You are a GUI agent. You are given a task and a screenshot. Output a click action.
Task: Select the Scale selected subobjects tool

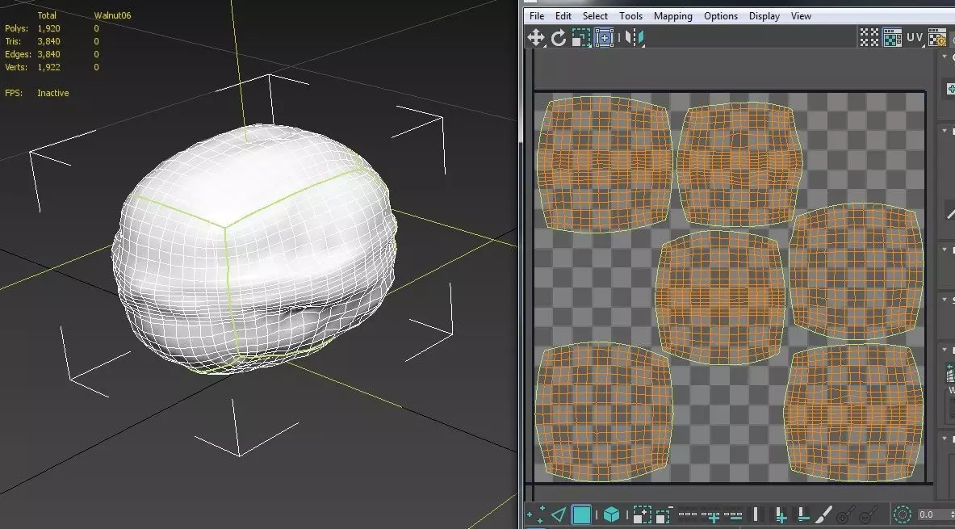pyautogui.click(x=581, y=38)
